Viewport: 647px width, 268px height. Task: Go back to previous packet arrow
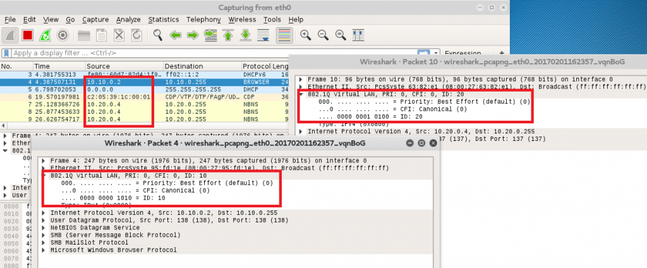(x=176, y=35)
